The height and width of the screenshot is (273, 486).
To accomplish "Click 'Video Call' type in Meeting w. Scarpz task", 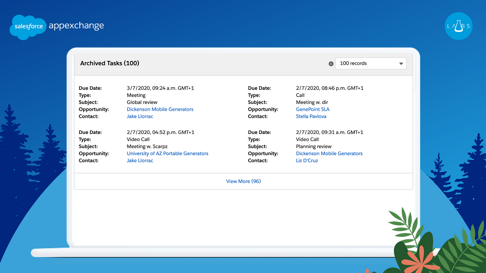I will [x=138, y=139].
